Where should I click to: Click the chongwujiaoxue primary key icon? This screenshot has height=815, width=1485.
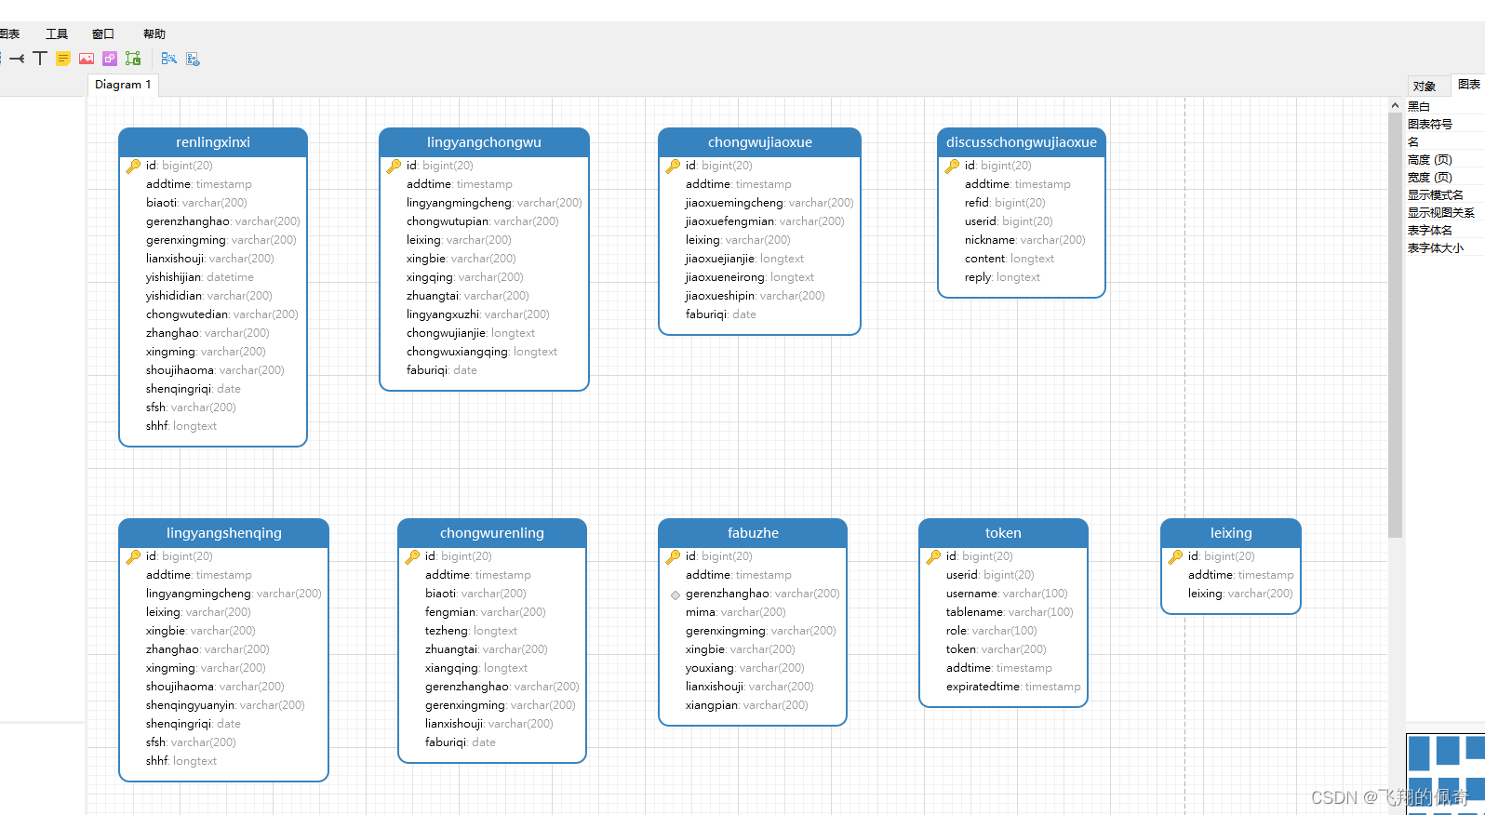click(674, 166)
